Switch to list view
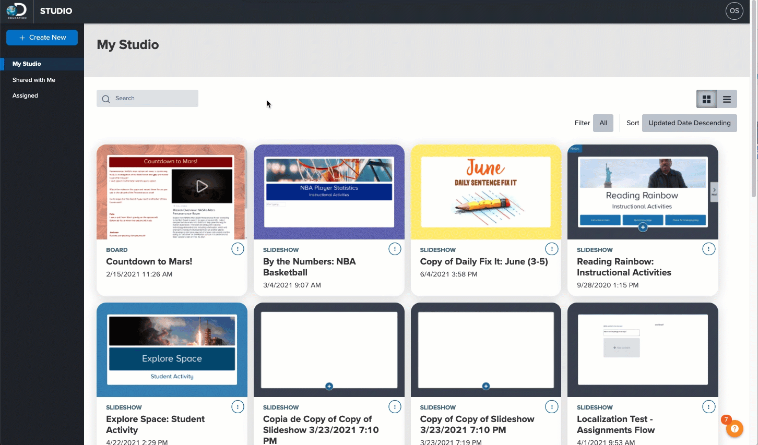Screen dimensions: 758x445 coord(727,99)
